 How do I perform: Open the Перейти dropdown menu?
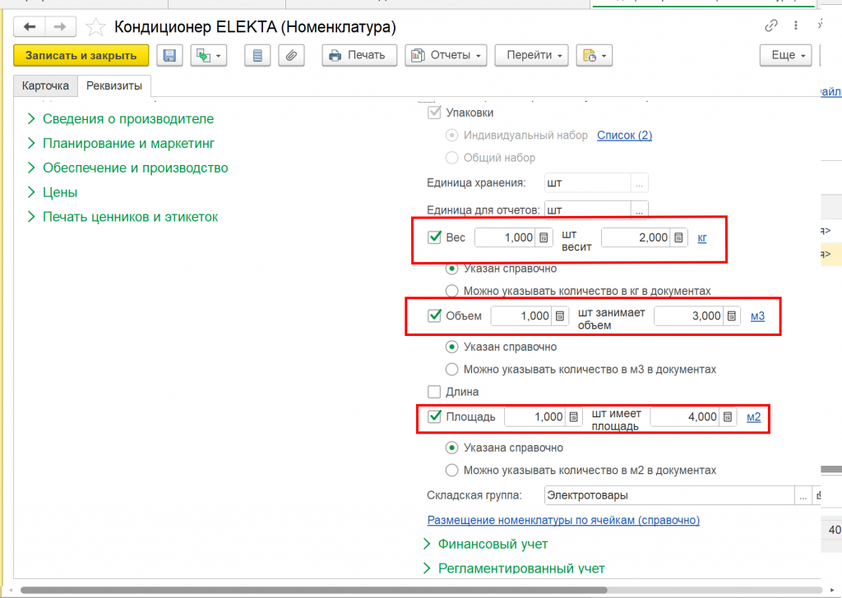[531, 55]
